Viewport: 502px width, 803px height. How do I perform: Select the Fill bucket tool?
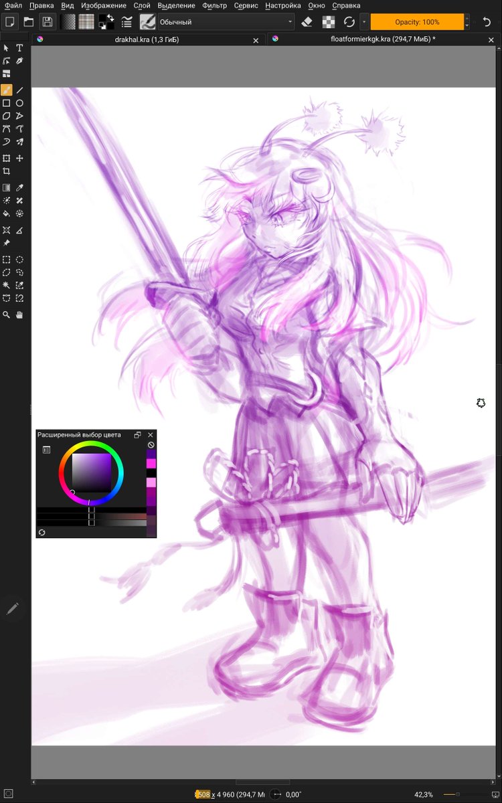(6, 213)
